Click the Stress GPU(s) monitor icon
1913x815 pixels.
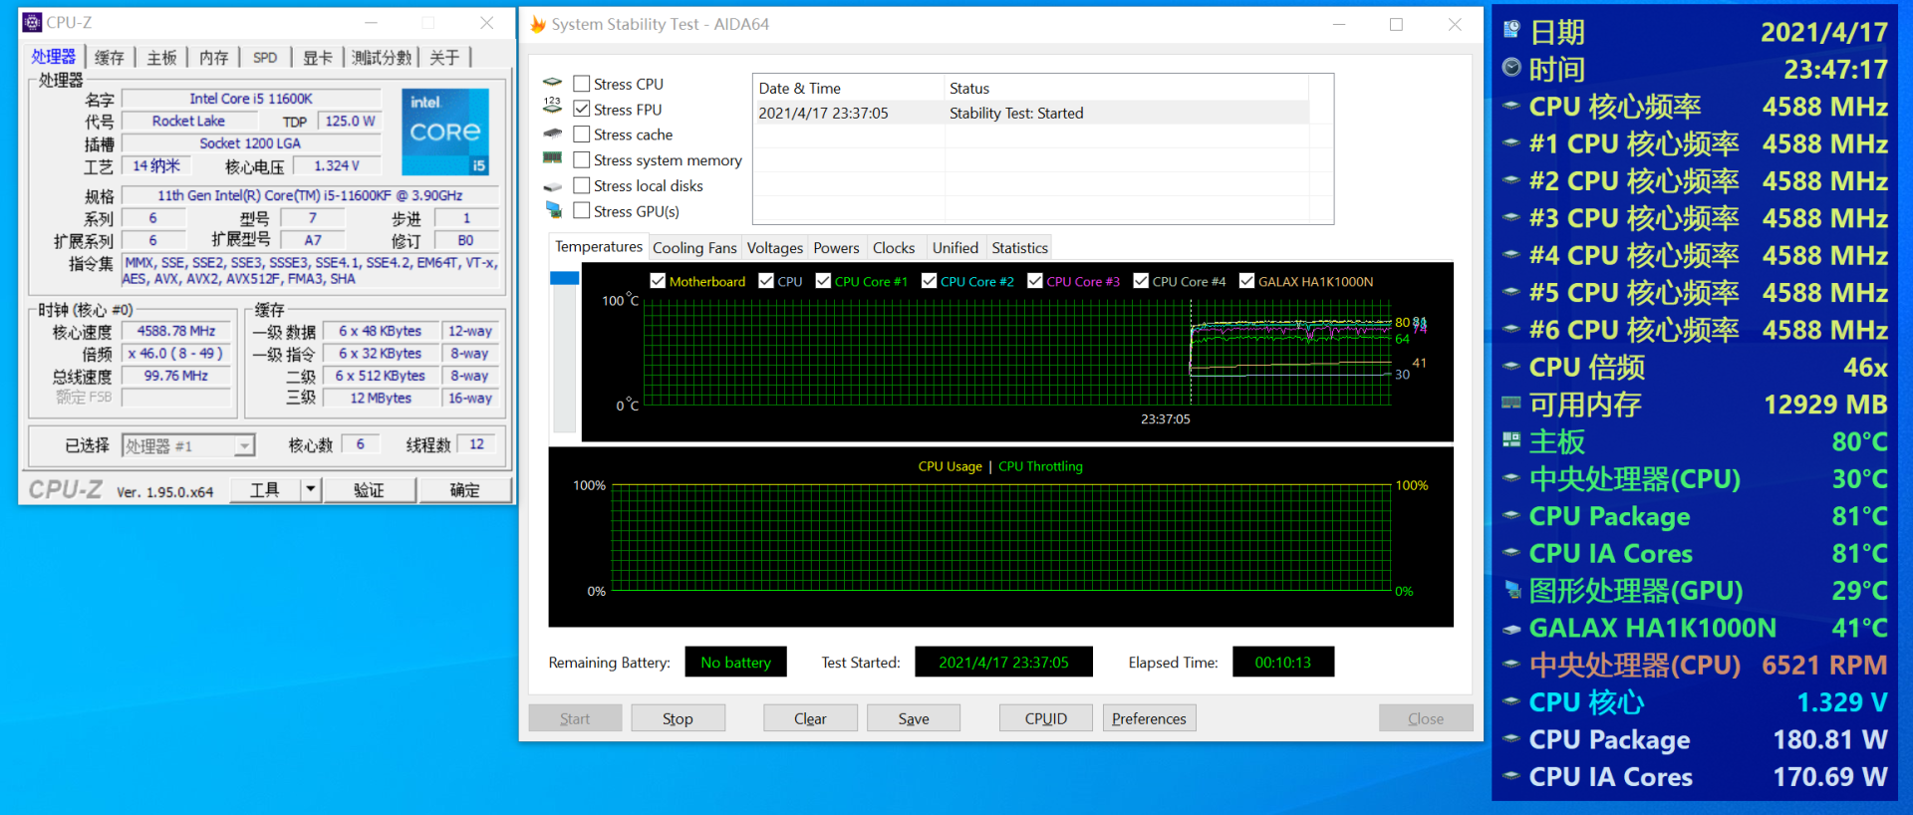pyautogui.click(x=553, y=210)
